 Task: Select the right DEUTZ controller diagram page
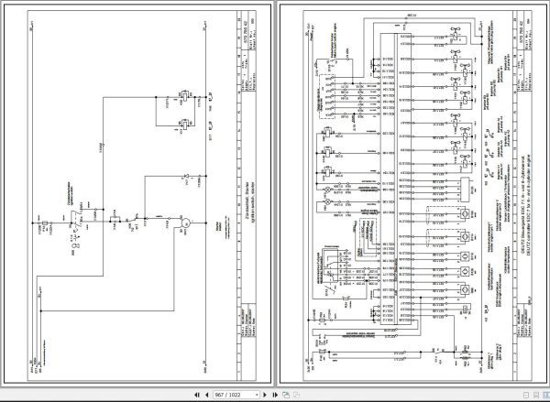[x=413, y=193]
